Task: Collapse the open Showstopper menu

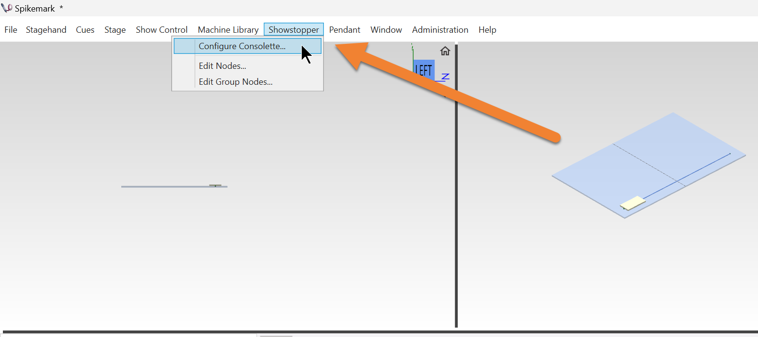Action: tap(294, 30)
